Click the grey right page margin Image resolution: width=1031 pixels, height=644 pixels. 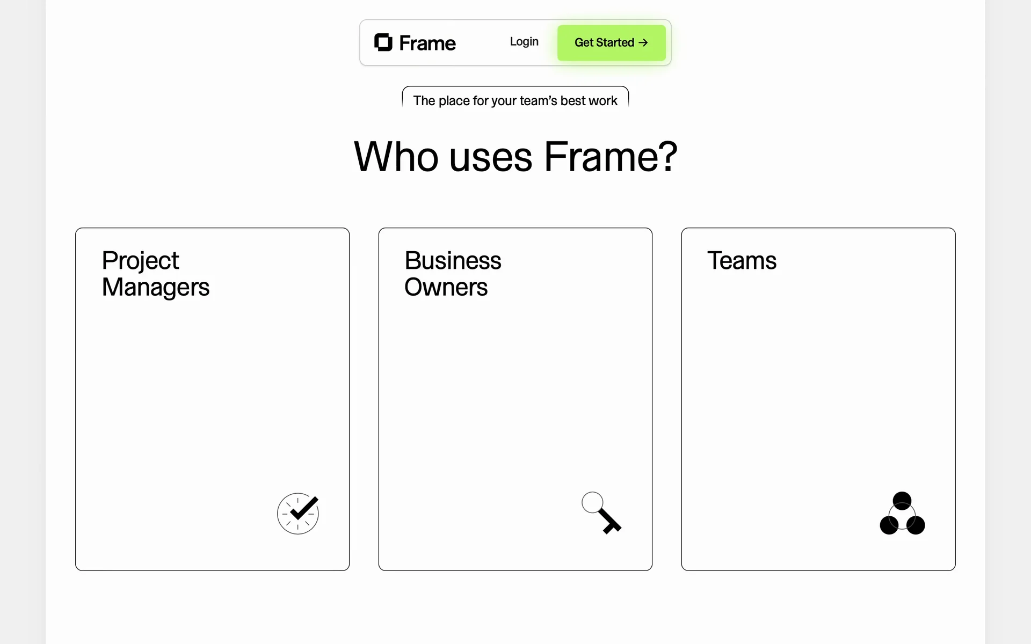click(1008, 322)
